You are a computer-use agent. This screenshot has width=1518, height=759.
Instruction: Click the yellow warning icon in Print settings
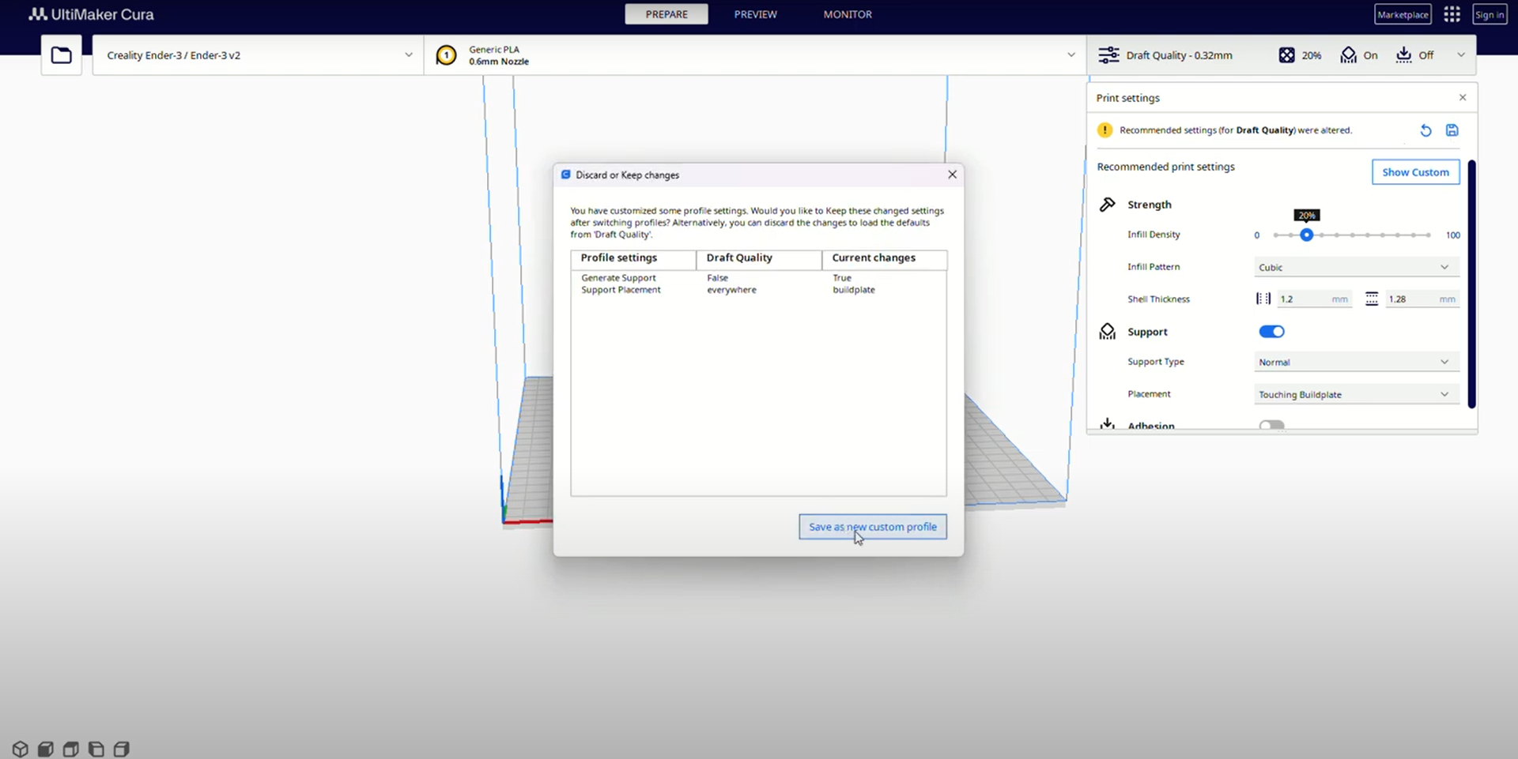[x=1105, y=130]
